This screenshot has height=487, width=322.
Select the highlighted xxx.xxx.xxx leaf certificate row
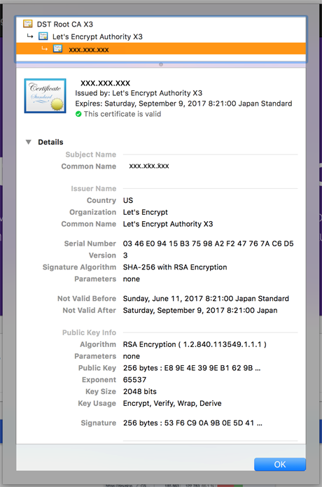click(161, 49)
